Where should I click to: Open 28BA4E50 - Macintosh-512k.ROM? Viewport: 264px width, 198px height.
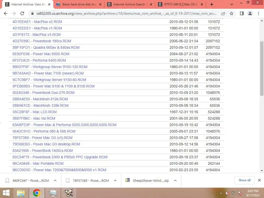(40, 99)
